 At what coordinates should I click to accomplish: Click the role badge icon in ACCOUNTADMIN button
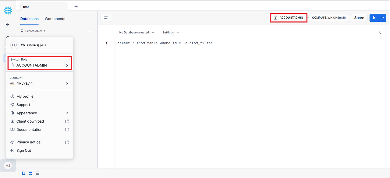click(x=275, y=18)
